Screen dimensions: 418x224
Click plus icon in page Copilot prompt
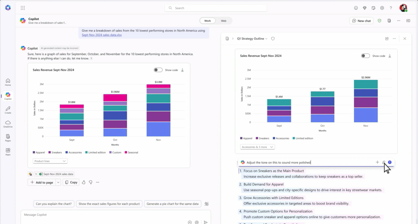[377, 162]
